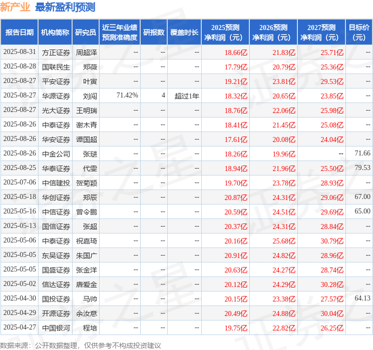Click institution 信达证券
This screenshot has width=373, height=350.
pos(56,284)
